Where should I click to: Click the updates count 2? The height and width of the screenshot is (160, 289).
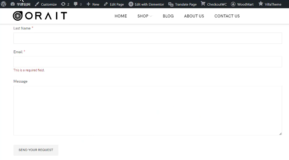(x=68, y=4)
